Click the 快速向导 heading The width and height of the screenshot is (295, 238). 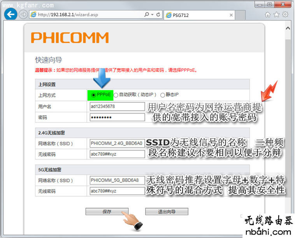tap(49, 60)
